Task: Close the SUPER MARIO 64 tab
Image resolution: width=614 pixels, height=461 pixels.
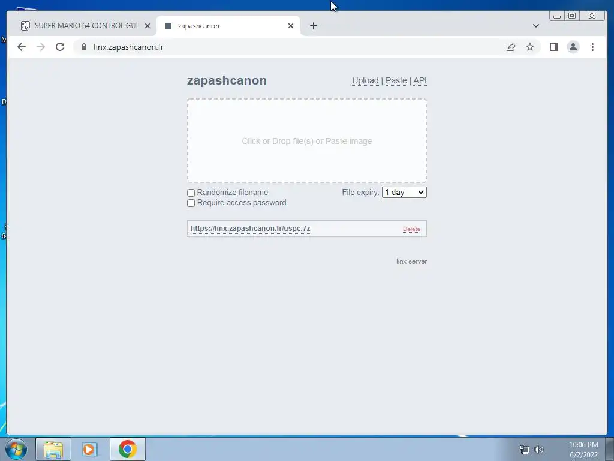Action: 148,26
